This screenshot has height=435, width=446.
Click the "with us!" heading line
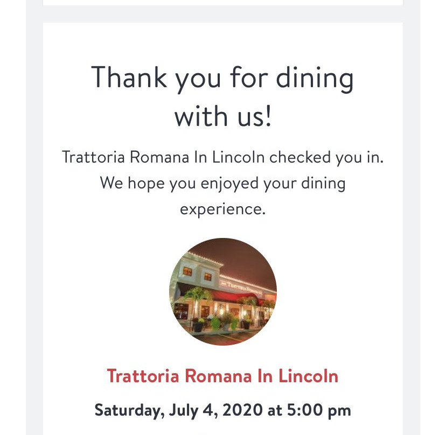tap(222, 116)
